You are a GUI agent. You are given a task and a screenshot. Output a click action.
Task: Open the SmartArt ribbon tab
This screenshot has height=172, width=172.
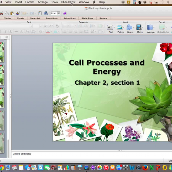tap(35, 18)
